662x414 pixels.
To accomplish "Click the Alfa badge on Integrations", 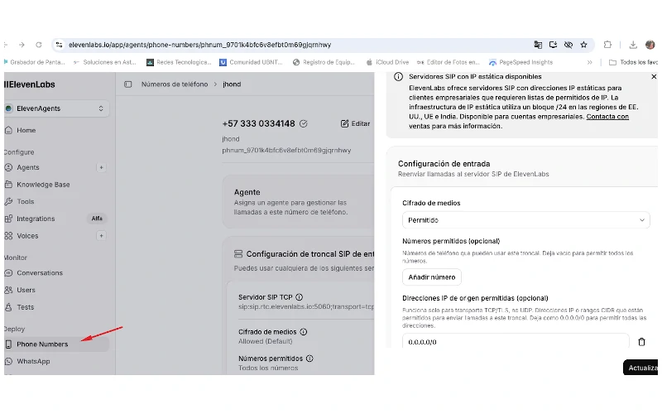I will click(97, 219).
